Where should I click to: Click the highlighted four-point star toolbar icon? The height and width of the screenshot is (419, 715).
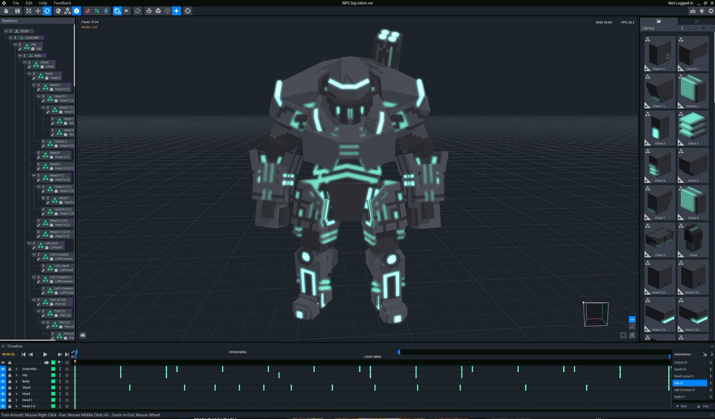(x=176, y=11)
